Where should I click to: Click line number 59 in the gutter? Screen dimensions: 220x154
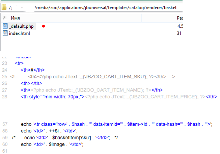pyautogui.click(x=4, y=138)
